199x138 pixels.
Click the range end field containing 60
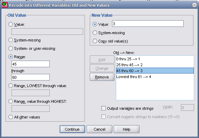click(x=31, y=77)
